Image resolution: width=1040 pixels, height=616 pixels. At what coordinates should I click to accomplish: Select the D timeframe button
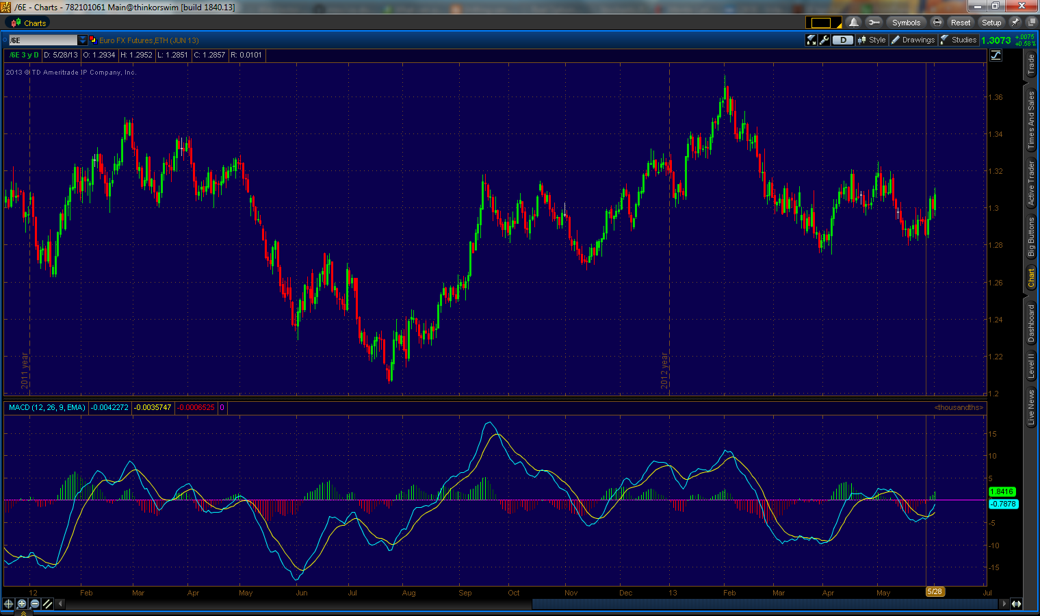843,40
